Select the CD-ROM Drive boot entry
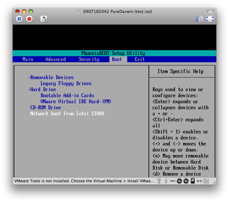The width and height of the screenshot is (229, 202). 45,107
